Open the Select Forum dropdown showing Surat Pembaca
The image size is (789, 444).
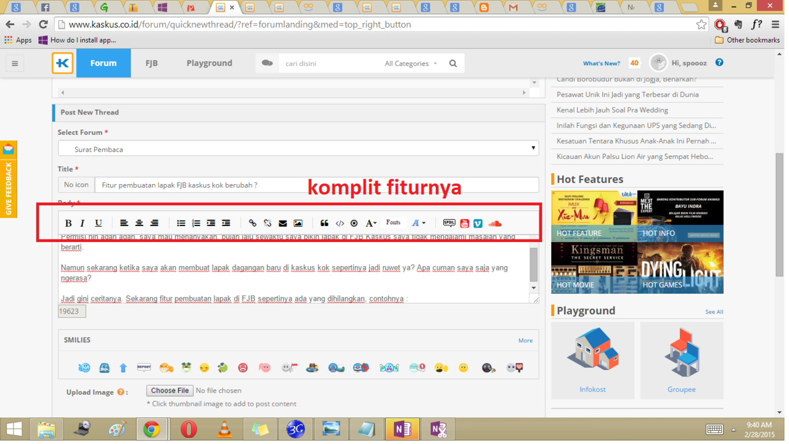click(298, 148)
